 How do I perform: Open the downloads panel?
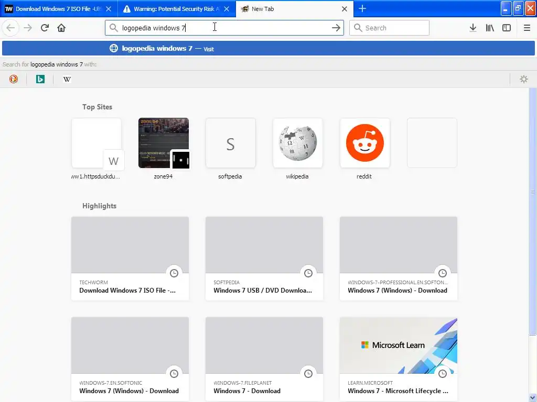pyautogui.click(x=472, y=28)
